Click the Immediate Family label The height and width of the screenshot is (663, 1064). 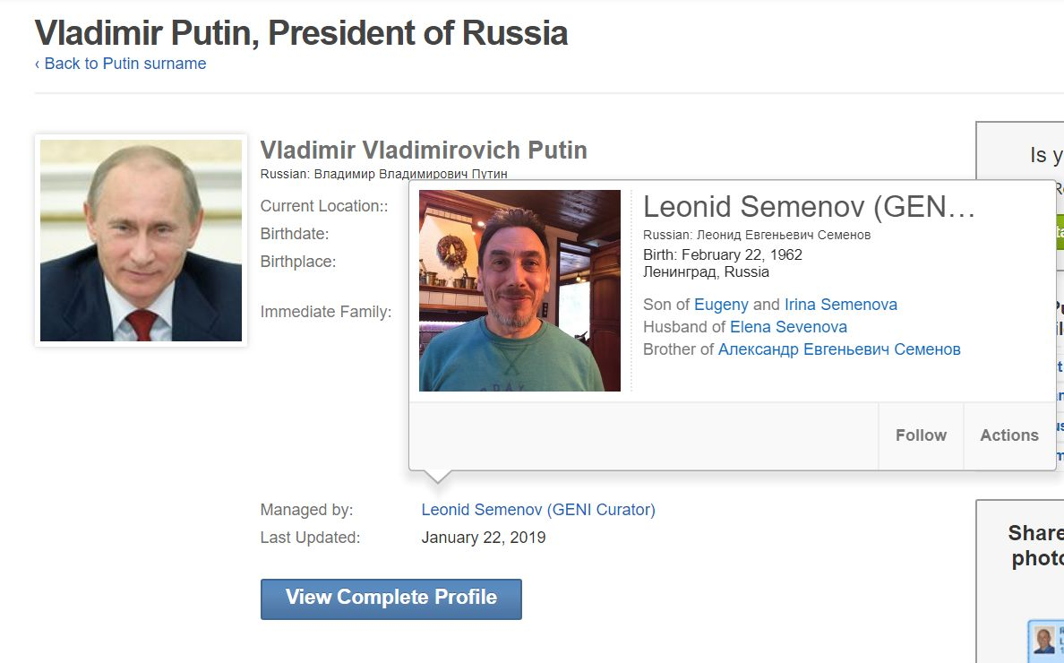326,312
